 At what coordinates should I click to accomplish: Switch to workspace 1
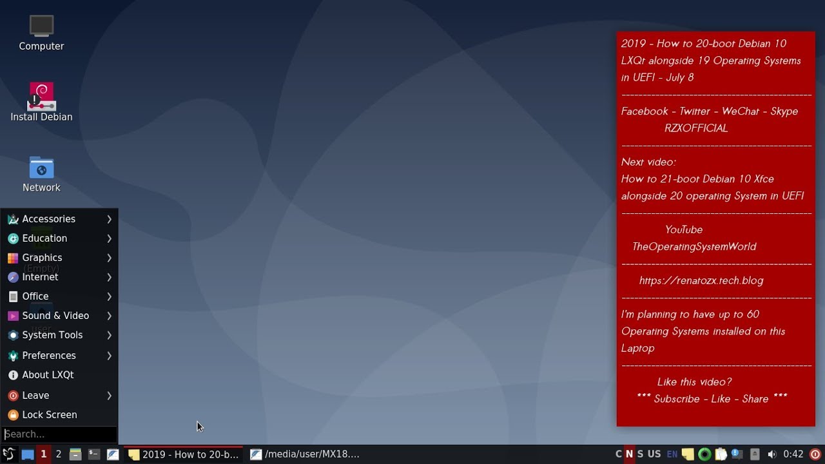click(x=43, y=454)
